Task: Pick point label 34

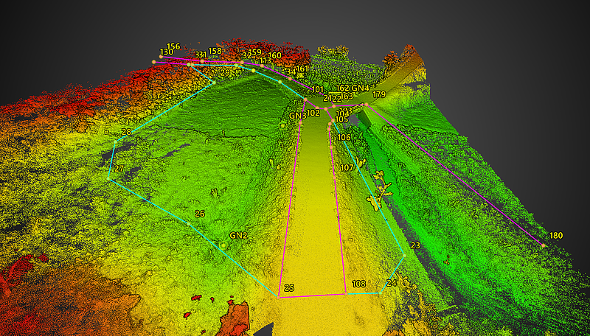Action: click(x=291, y=71)
